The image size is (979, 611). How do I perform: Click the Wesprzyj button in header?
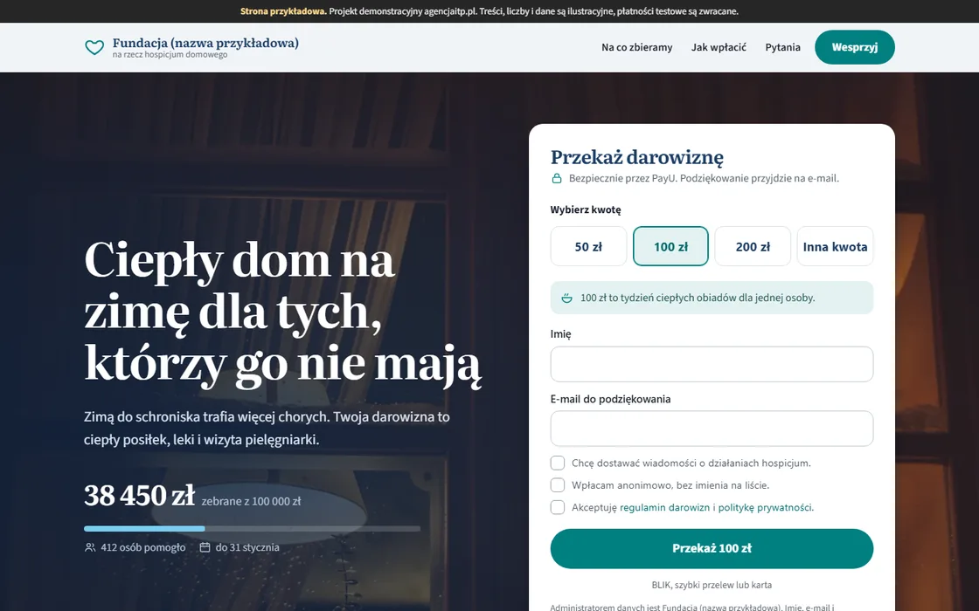pyautogui.click(x=854, y=47)
